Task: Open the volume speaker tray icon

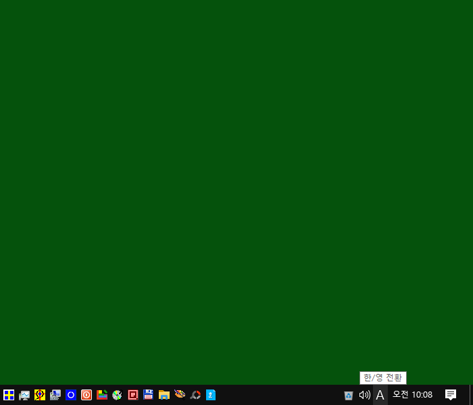Action: [365, 395]
